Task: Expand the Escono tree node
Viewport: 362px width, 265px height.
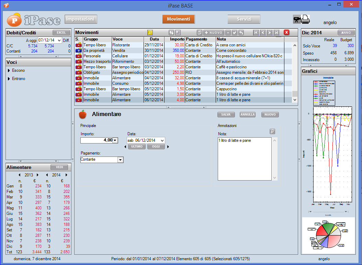Action: click(x=9, y=71)
